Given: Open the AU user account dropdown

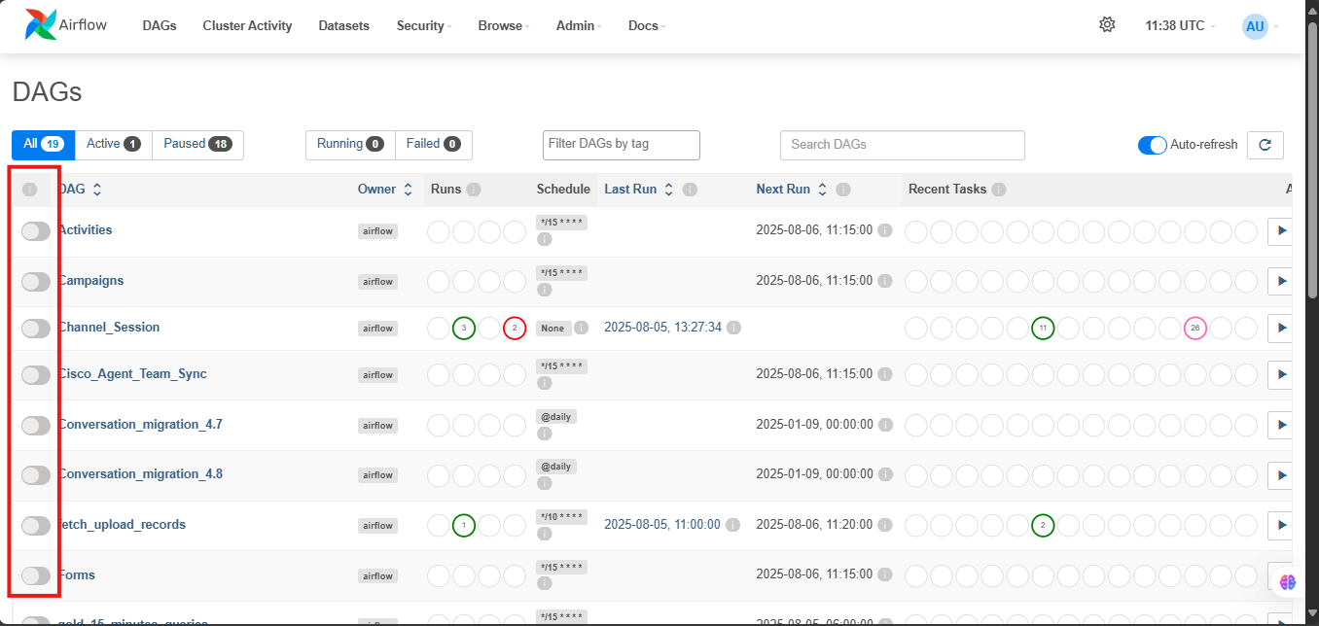Looking at the screenshot, I should pos(1260,26).
